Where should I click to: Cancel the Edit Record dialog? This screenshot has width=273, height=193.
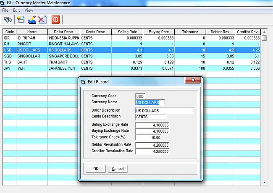[x=118, y=169]
